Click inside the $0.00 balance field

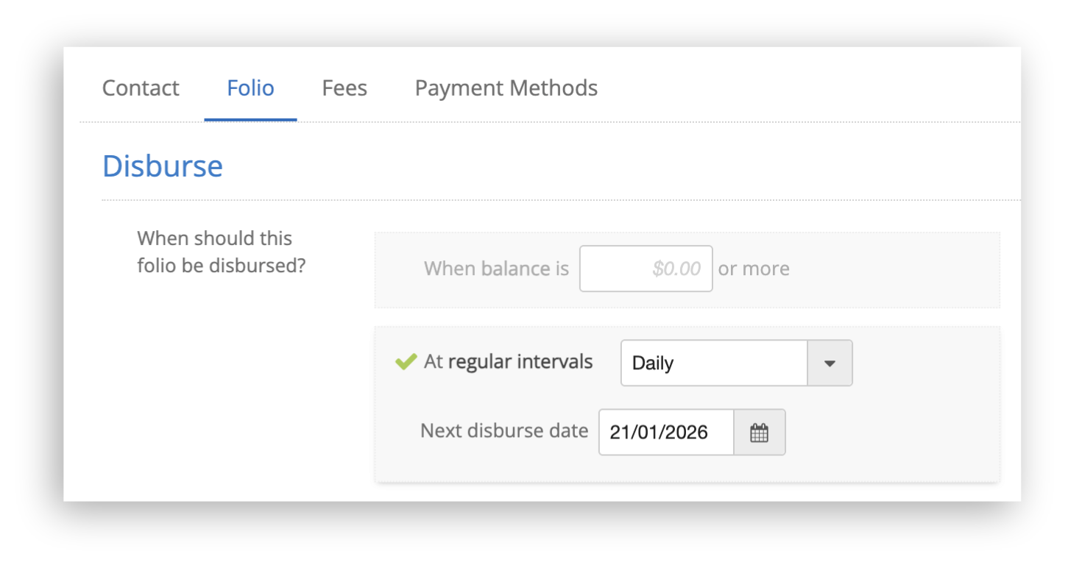[x=646, y=269]
